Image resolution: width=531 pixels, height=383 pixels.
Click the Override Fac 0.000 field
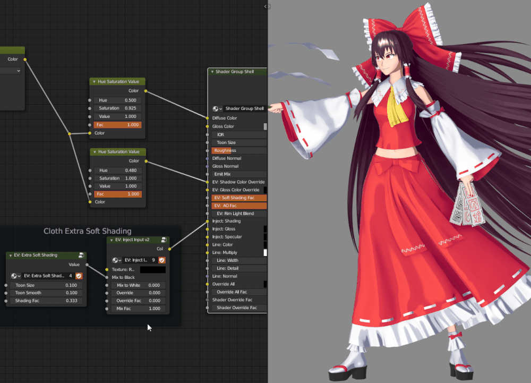click(x=138, y=301)
